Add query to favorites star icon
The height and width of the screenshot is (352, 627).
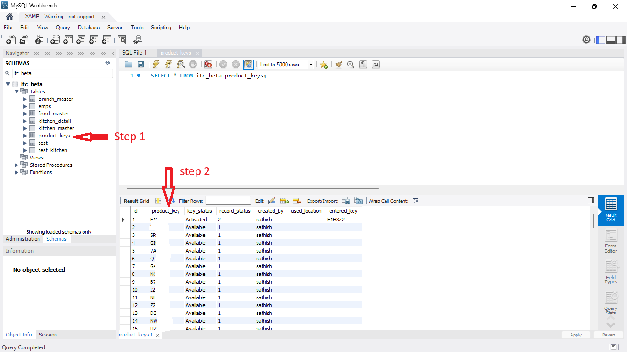click(324, 65)
